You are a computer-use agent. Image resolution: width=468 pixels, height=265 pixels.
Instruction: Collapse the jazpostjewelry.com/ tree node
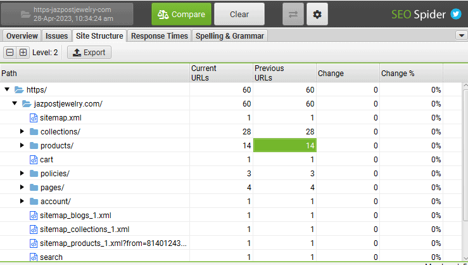tap(15, 103)
